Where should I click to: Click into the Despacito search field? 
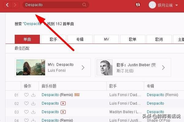(56, 5)
